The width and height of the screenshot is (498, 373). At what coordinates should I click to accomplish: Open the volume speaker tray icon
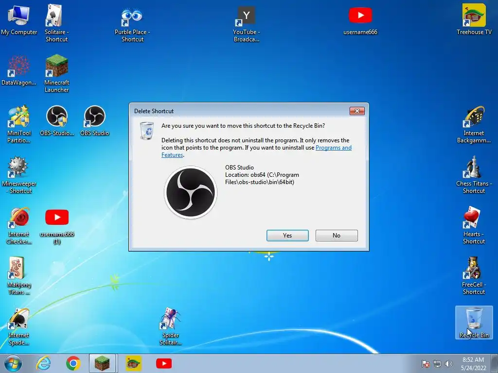click(x=449, y=364)
